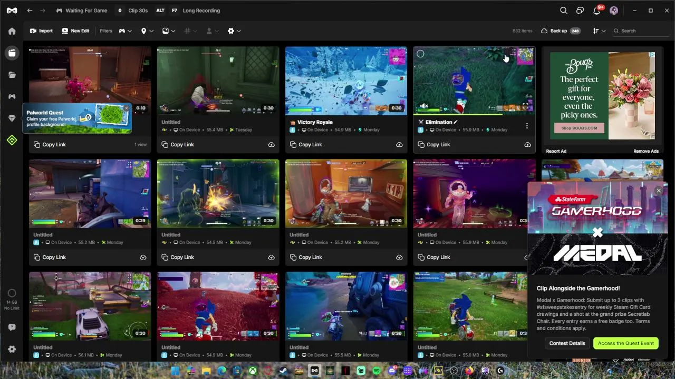
Task: Open the notifications bell
Action: coord(596,11)
